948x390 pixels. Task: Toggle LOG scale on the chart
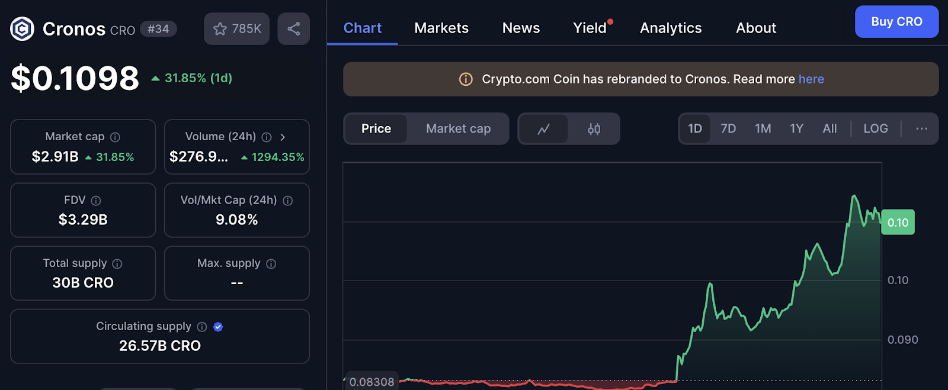pos(875,129)
